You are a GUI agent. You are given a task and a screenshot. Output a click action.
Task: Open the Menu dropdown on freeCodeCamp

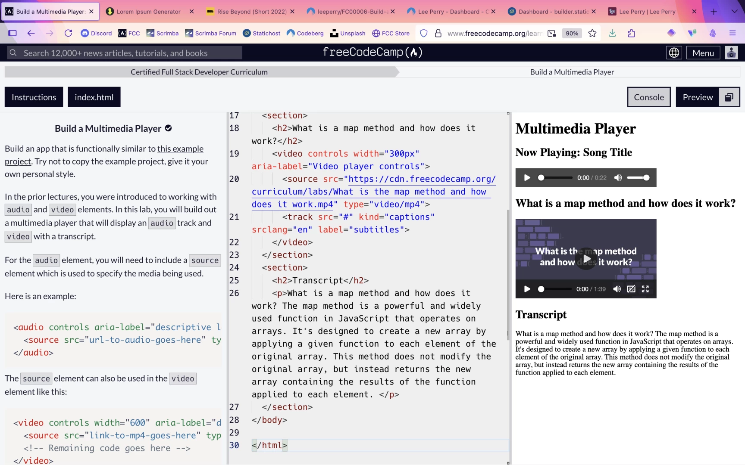703,53
